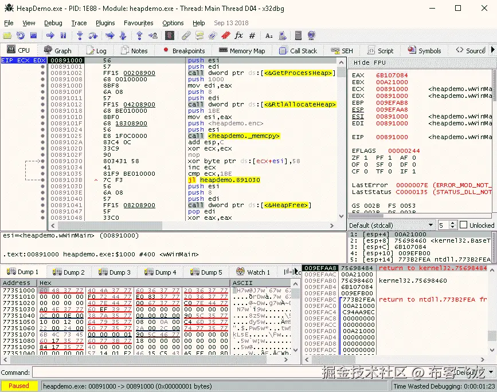Toggle the Unlocked checkbox

click(x=464, y=225)
